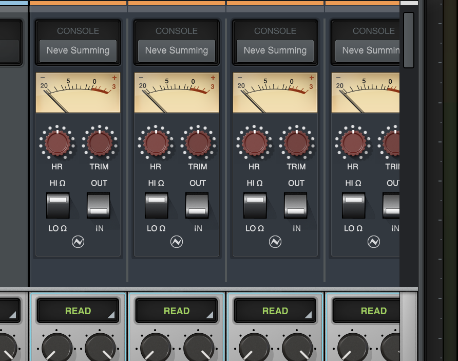Click the VU meter on third console strip
The image size is (458, 361).
click(275, 93)
